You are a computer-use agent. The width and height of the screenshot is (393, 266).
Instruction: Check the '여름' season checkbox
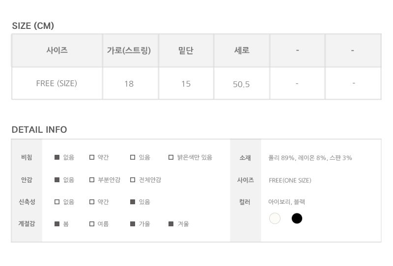(x=92, y=224)
